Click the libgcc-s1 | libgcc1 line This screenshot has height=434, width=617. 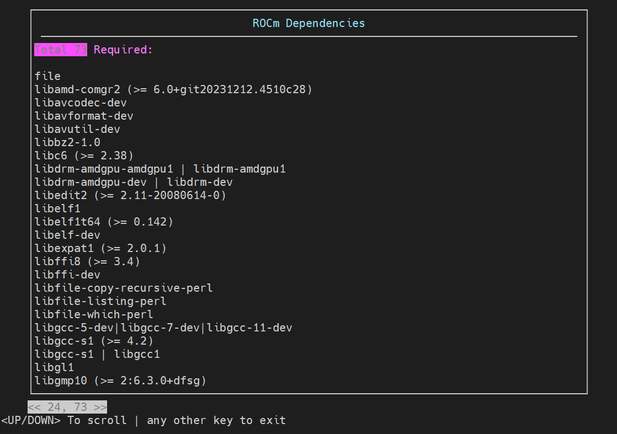coord(98,354)
